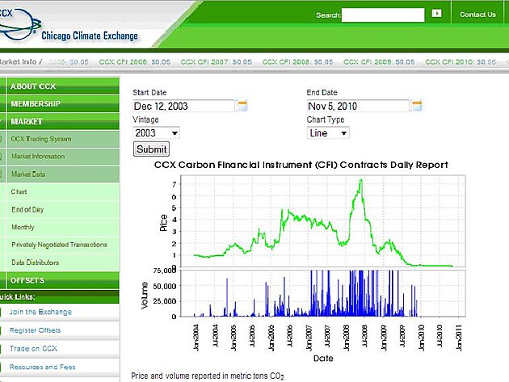
Task: Click the blue volume bar chart
Action: click(323, 293)
